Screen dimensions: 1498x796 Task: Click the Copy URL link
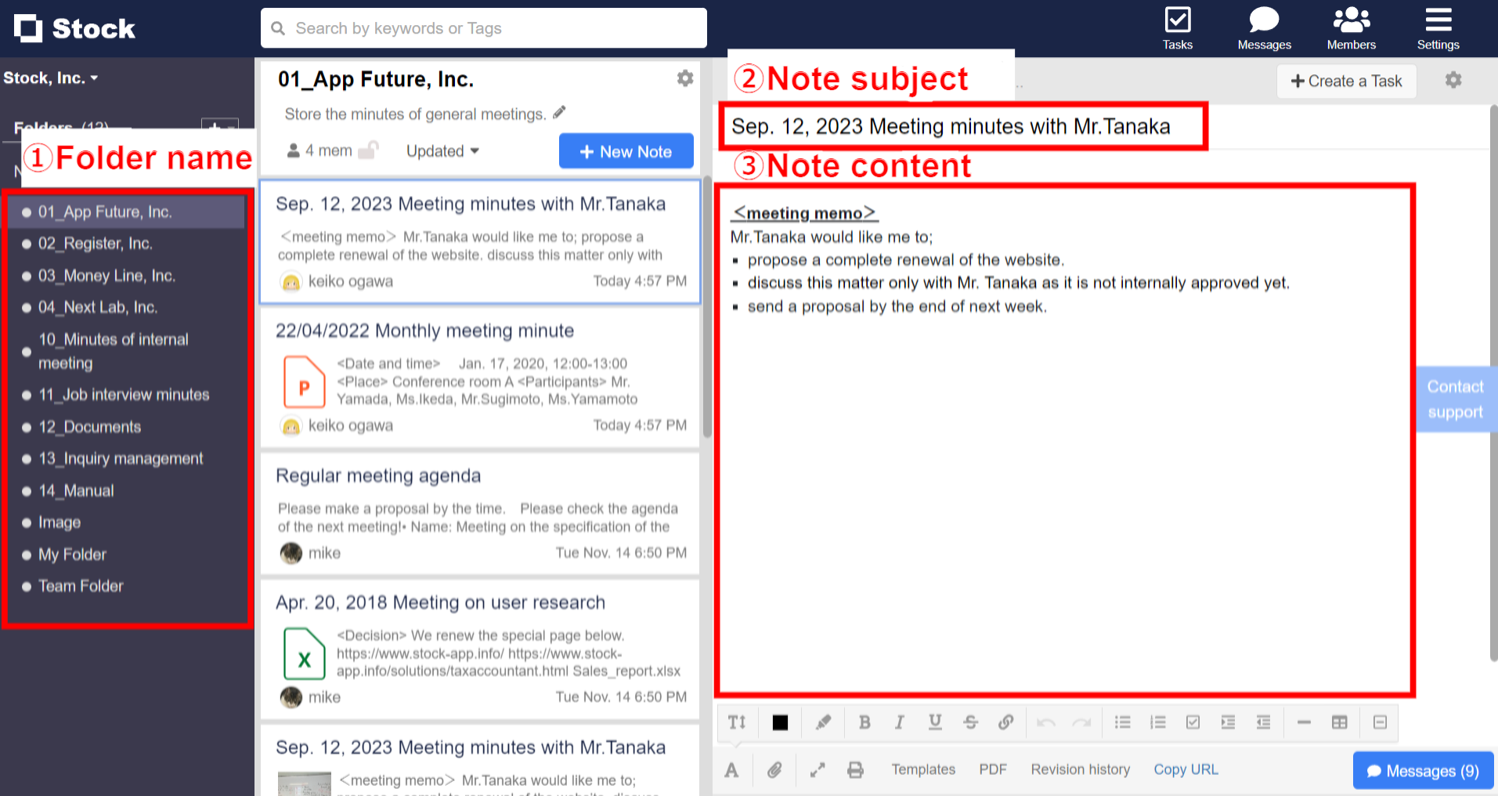(x=1186, y=769)
